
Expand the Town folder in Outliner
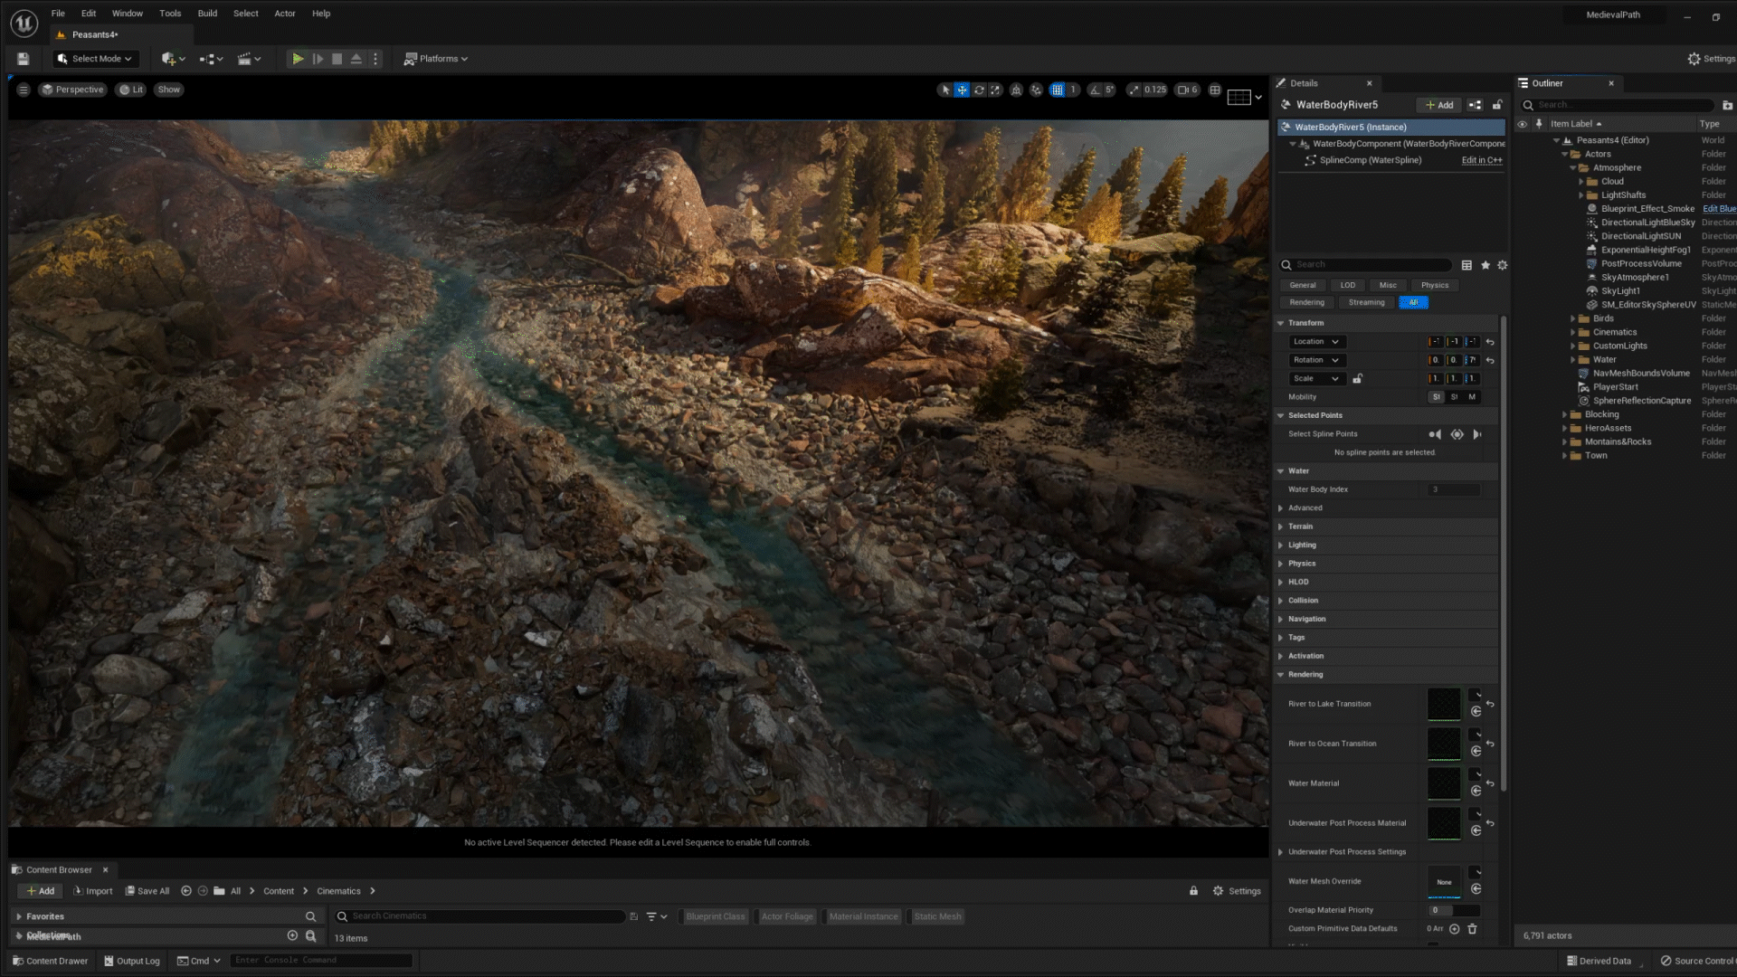click(x=1564, y=456)
